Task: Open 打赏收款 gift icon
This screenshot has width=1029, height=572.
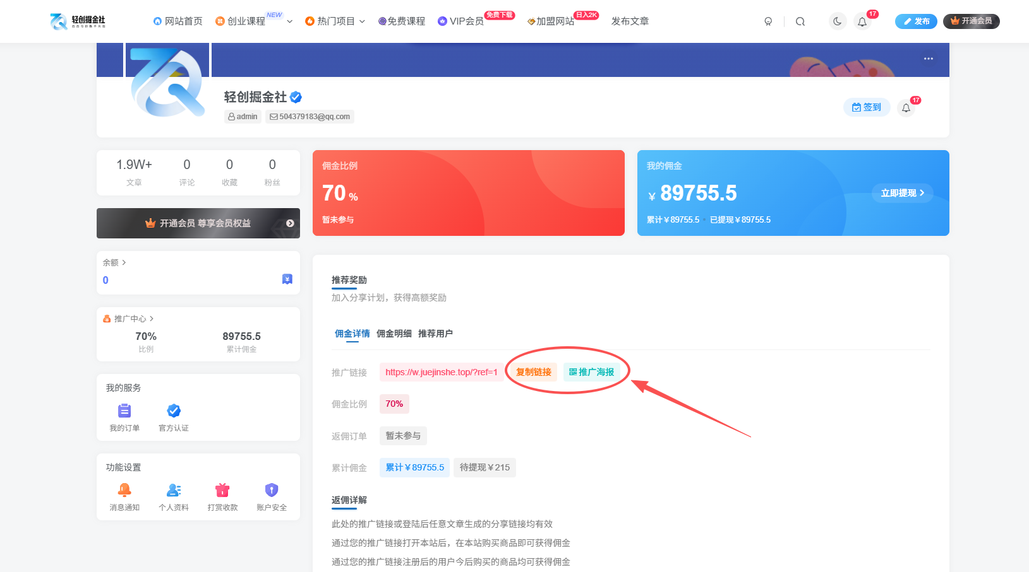Action: [222, 490]
